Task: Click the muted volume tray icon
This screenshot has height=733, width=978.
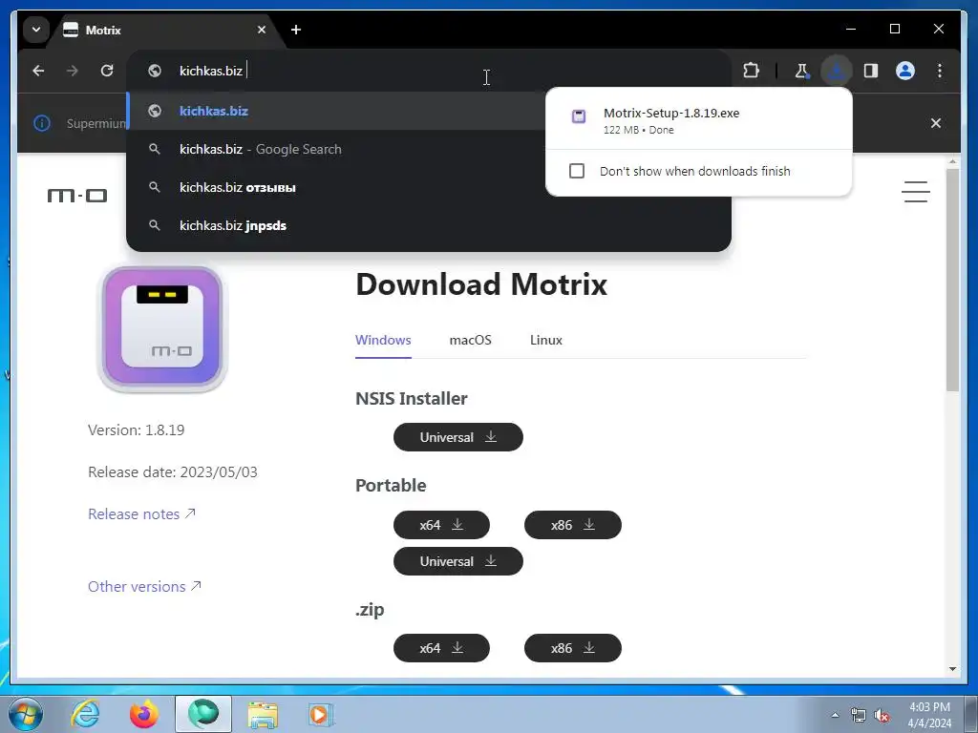Action: (x=882, y=715)
